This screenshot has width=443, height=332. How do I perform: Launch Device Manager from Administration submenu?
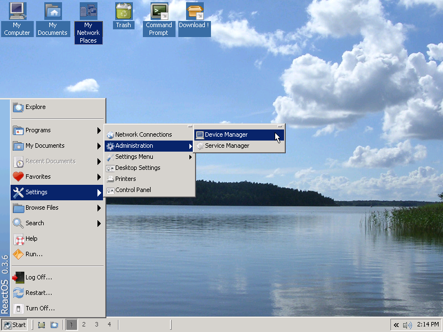239,135
